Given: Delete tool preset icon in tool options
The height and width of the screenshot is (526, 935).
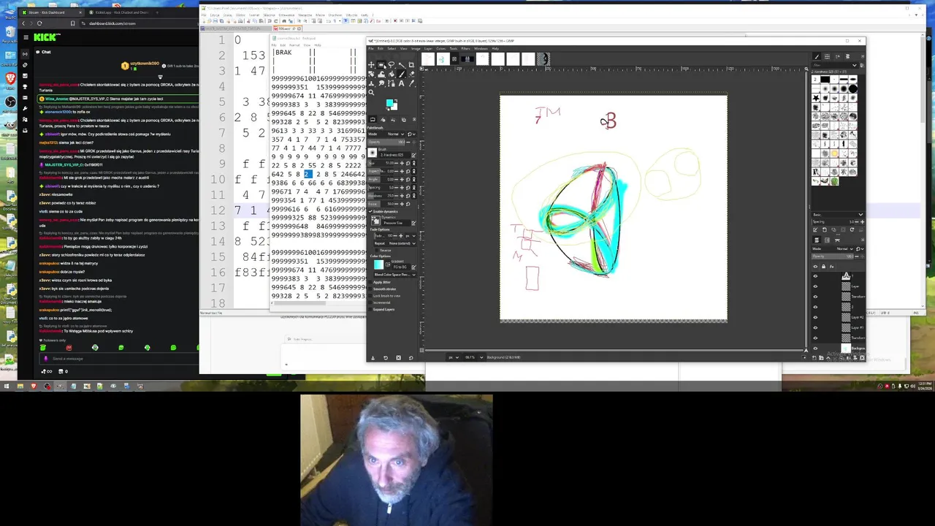Looking at the screenshot, I should (398, 358).
